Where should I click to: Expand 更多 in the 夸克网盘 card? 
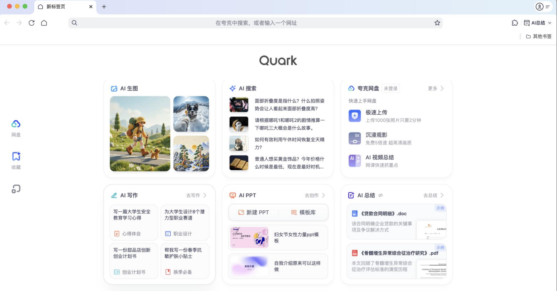point(436,89)
